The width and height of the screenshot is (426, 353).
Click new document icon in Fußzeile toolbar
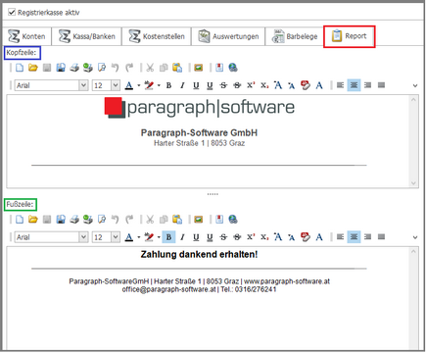(x=20, y=220)
